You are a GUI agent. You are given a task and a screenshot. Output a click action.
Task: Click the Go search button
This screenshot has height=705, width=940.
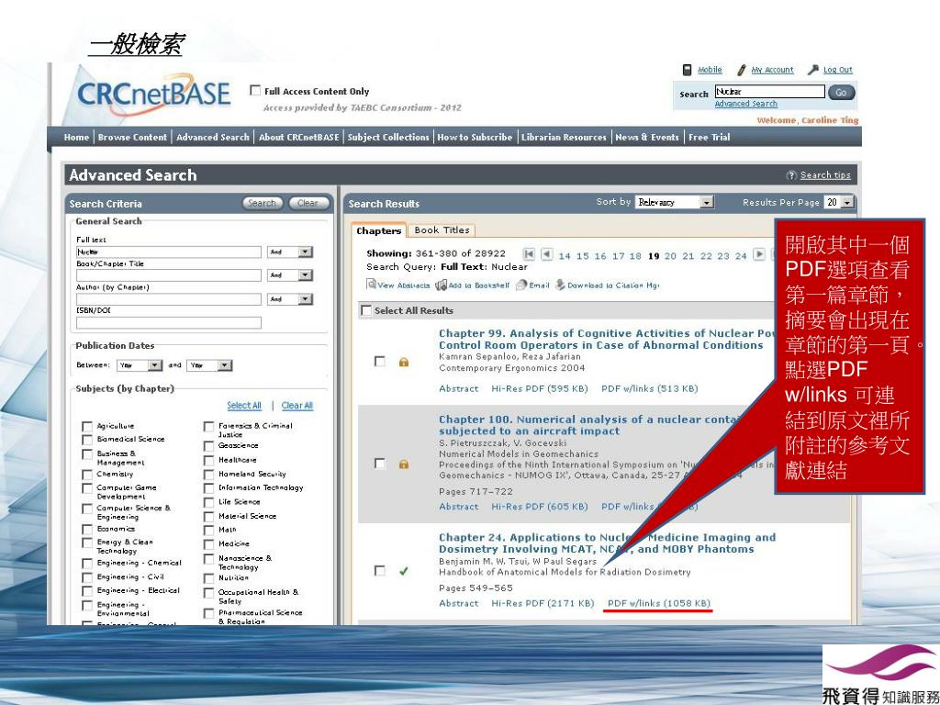click(841, 93)
